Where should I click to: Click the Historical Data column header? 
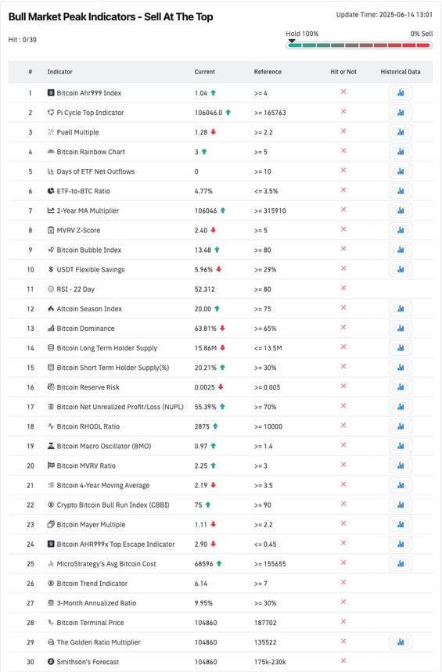point(401,71)
